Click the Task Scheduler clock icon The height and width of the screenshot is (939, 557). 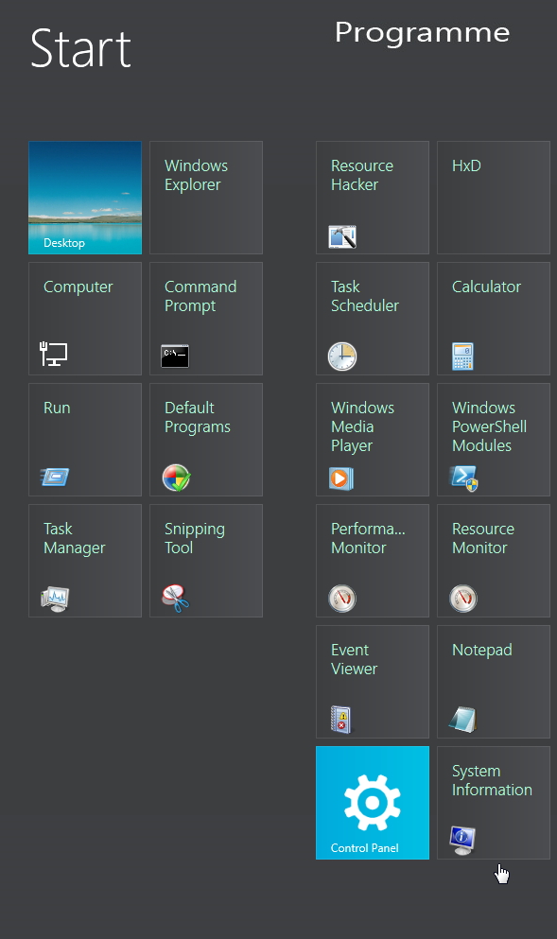pos(342,356)
